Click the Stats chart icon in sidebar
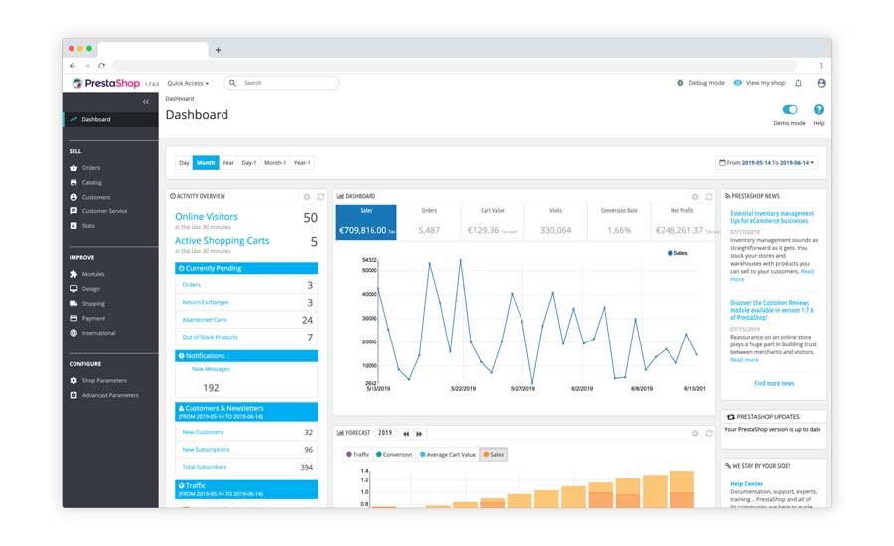The image size is (894, 546). point(74,226)
